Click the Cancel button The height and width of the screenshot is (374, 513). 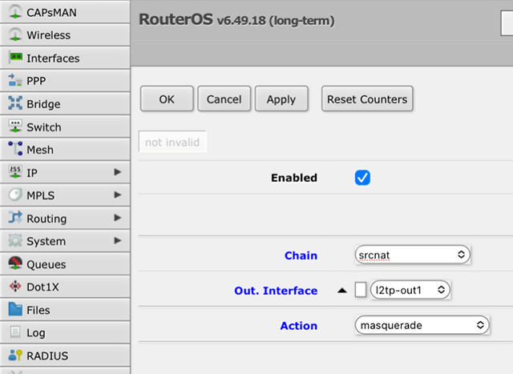224,99
